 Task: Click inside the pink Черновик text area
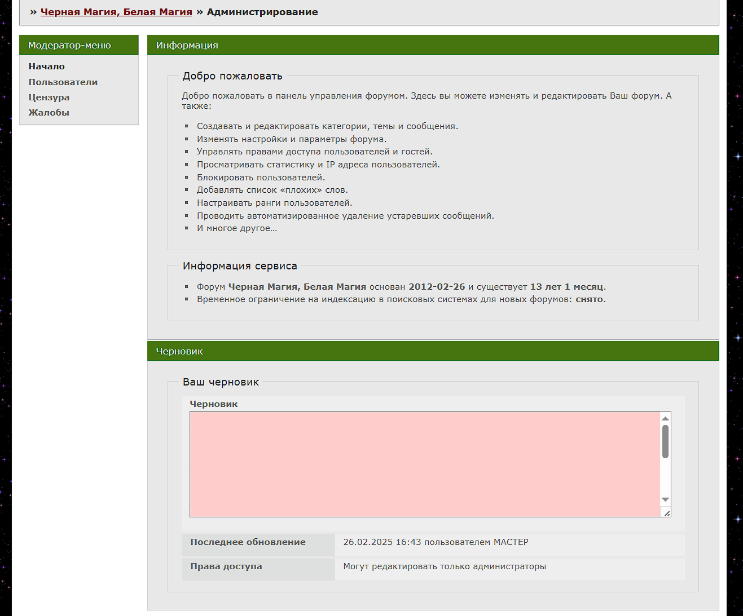424,464
